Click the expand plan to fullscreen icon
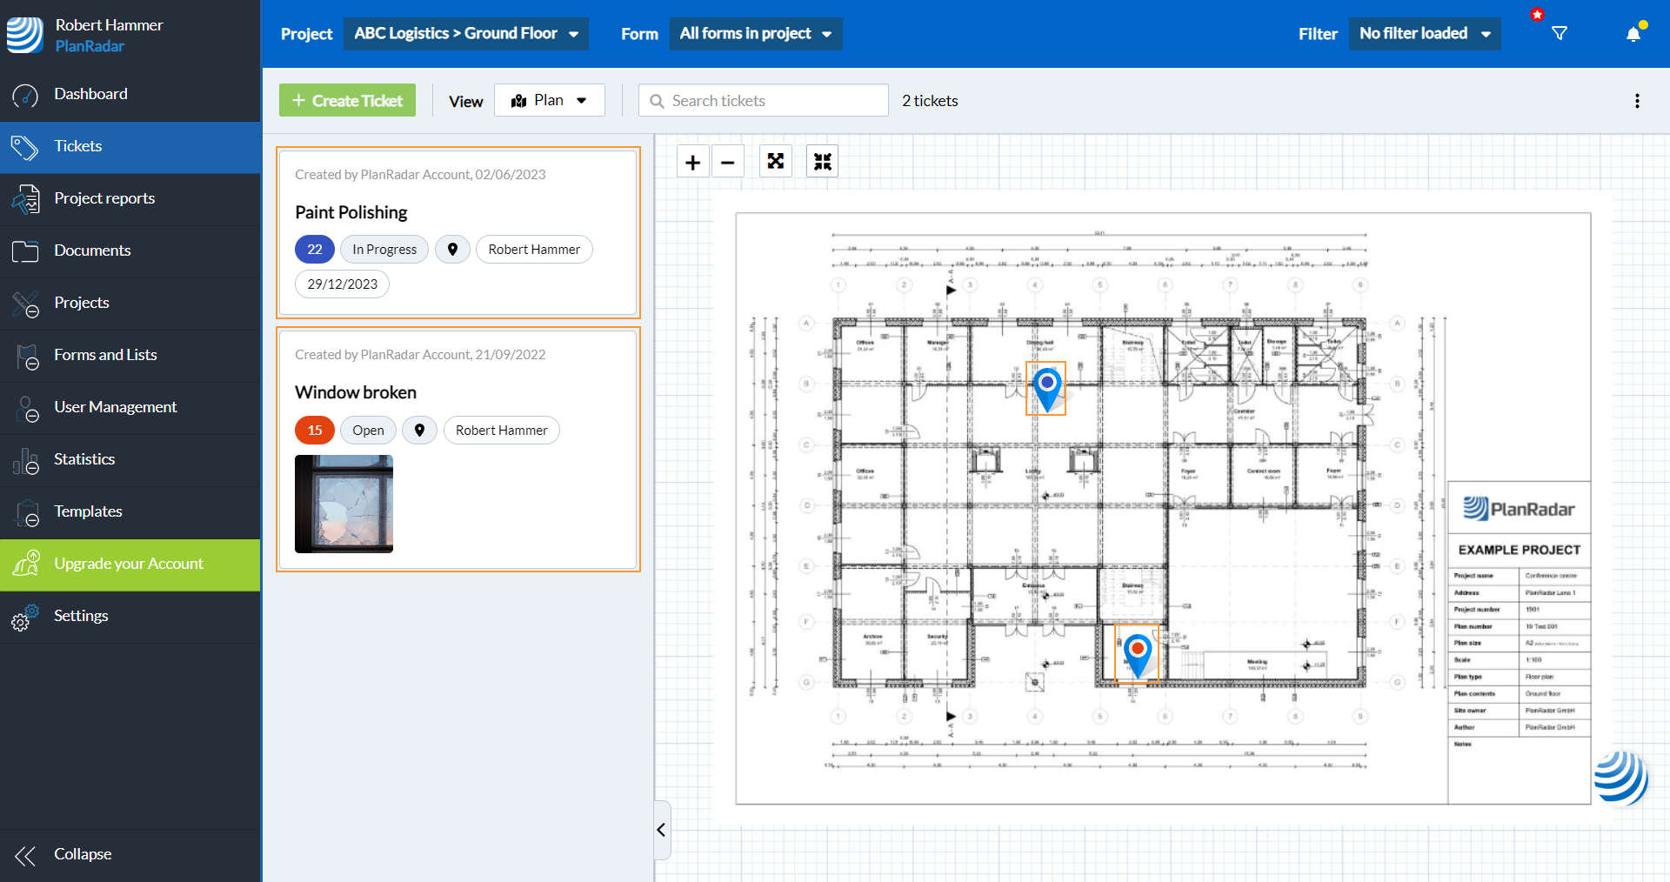Viewport: 1670px width, 882px height. [x=775, y=162]
